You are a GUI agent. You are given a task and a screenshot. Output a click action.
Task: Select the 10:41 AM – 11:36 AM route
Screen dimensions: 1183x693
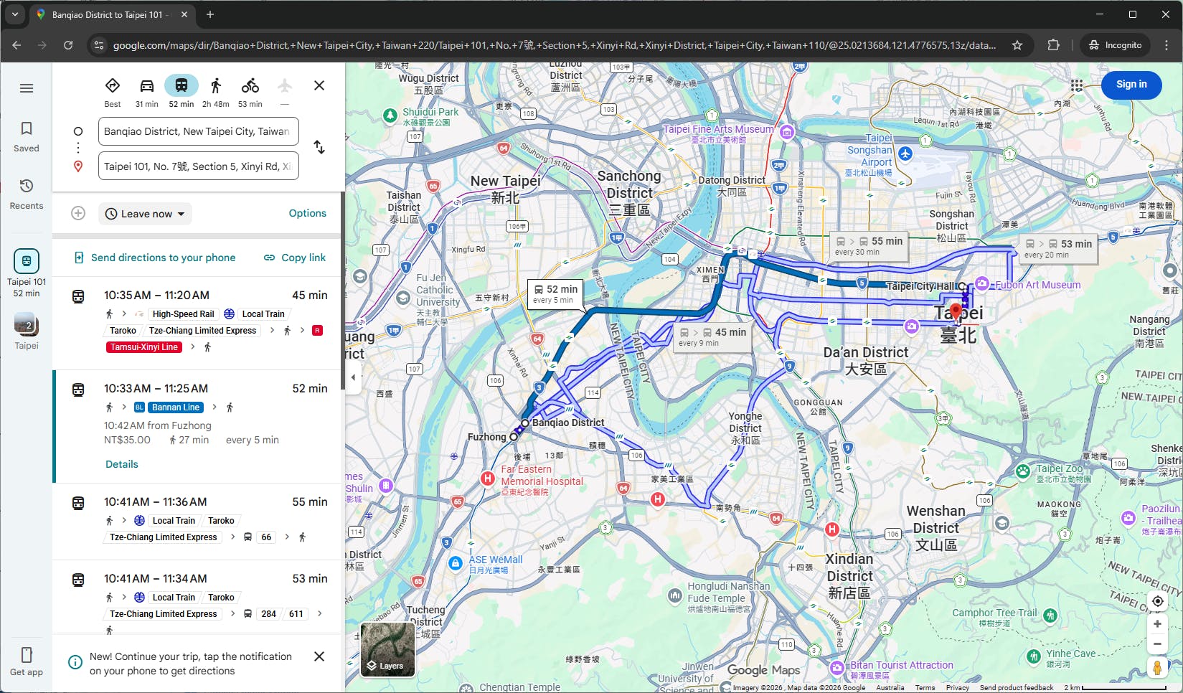[197, 522]
